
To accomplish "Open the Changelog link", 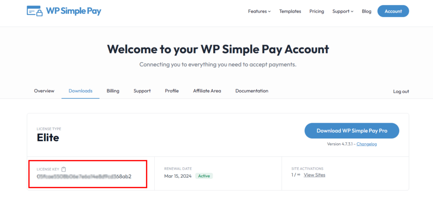I will tap(367, 144).
